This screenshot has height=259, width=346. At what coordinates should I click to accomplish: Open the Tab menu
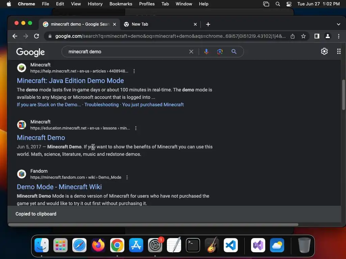coord(165,4)
